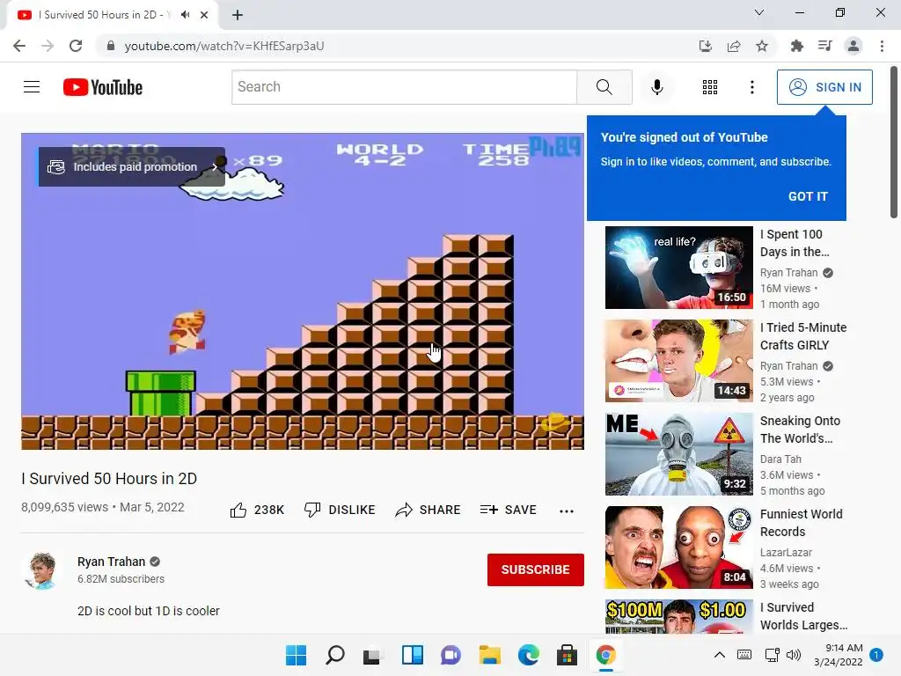
Task: Open the Ryan Trahan channel name link
Action: click(x=112, y=562)
